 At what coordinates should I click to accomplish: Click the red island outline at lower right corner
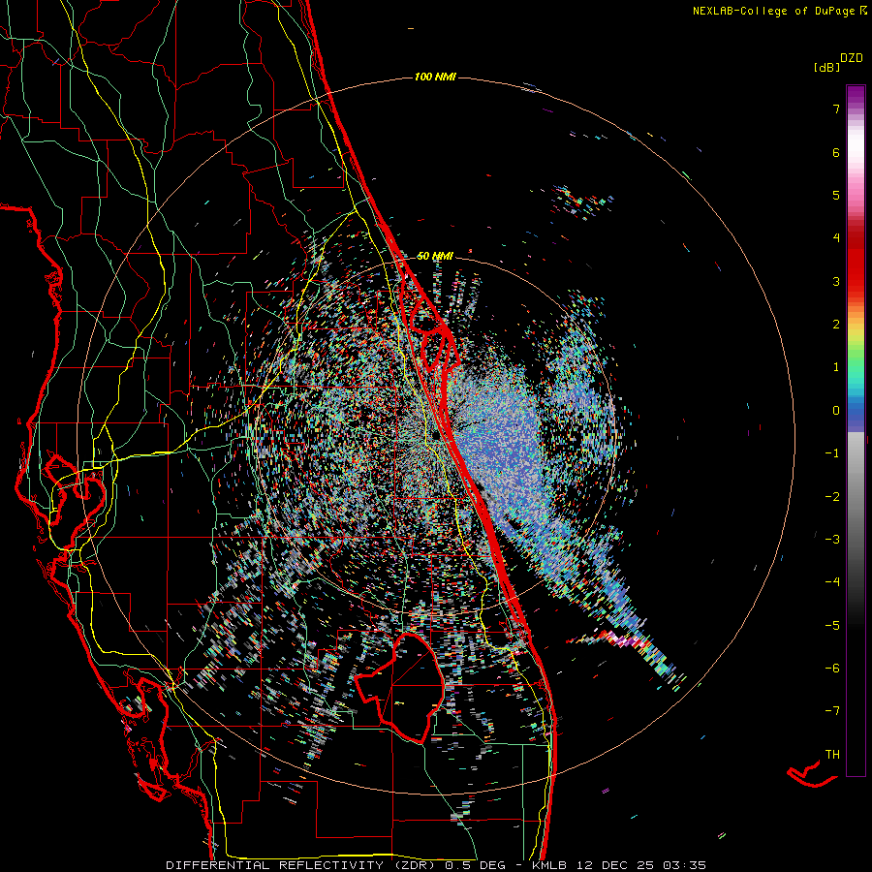pos(812,774)
